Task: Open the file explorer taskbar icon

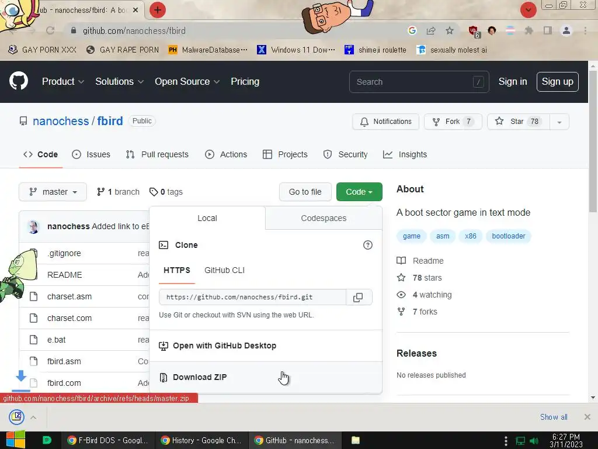Action: (x=356, y=440)
